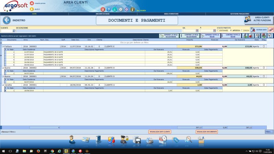Open the toolbox utilities icon
Screen dimensions: 274x154
tap(201, 140)
